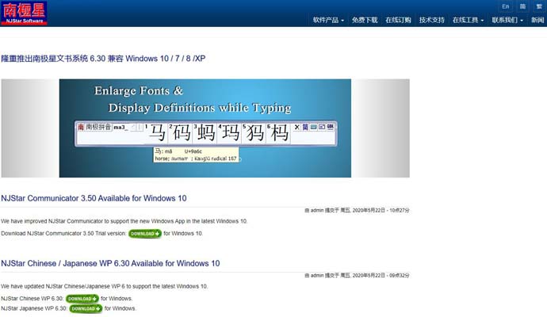The width and height of the screenshot is (547, 317).
Task: Expand the 软件产品 dropdown menu
Action: (x=328, y=21)
